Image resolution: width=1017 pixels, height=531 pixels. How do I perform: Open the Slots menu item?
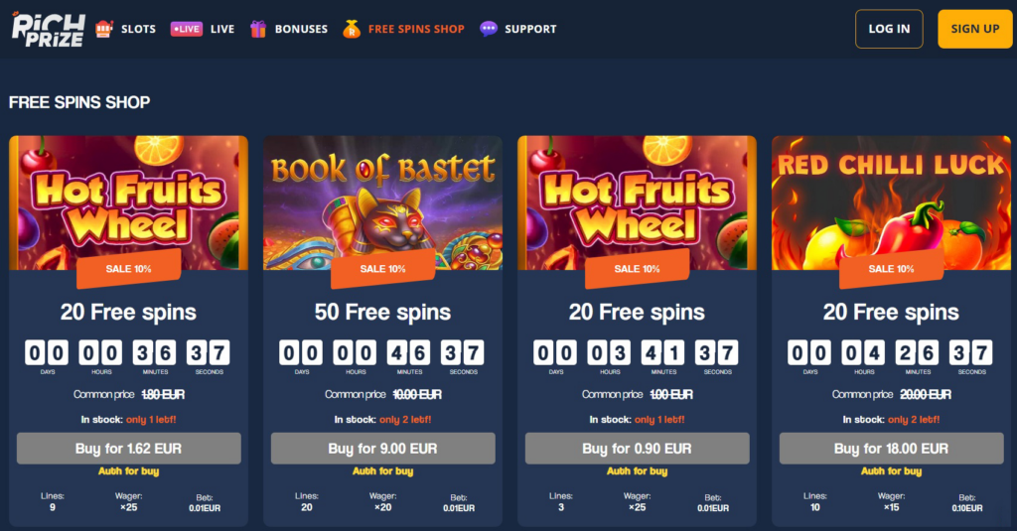138,29
